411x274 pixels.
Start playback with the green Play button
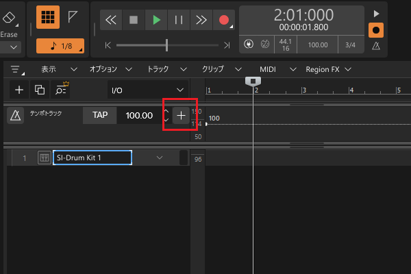(x=157, y=20)
